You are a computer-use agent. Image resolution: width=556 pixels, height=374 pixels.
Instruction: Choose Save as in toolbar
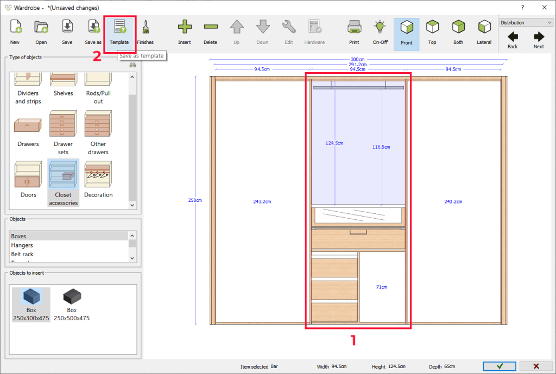93,32
